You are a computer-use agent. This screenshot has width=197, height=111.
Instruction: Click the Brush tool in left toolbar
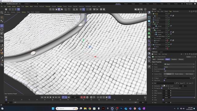2,57
